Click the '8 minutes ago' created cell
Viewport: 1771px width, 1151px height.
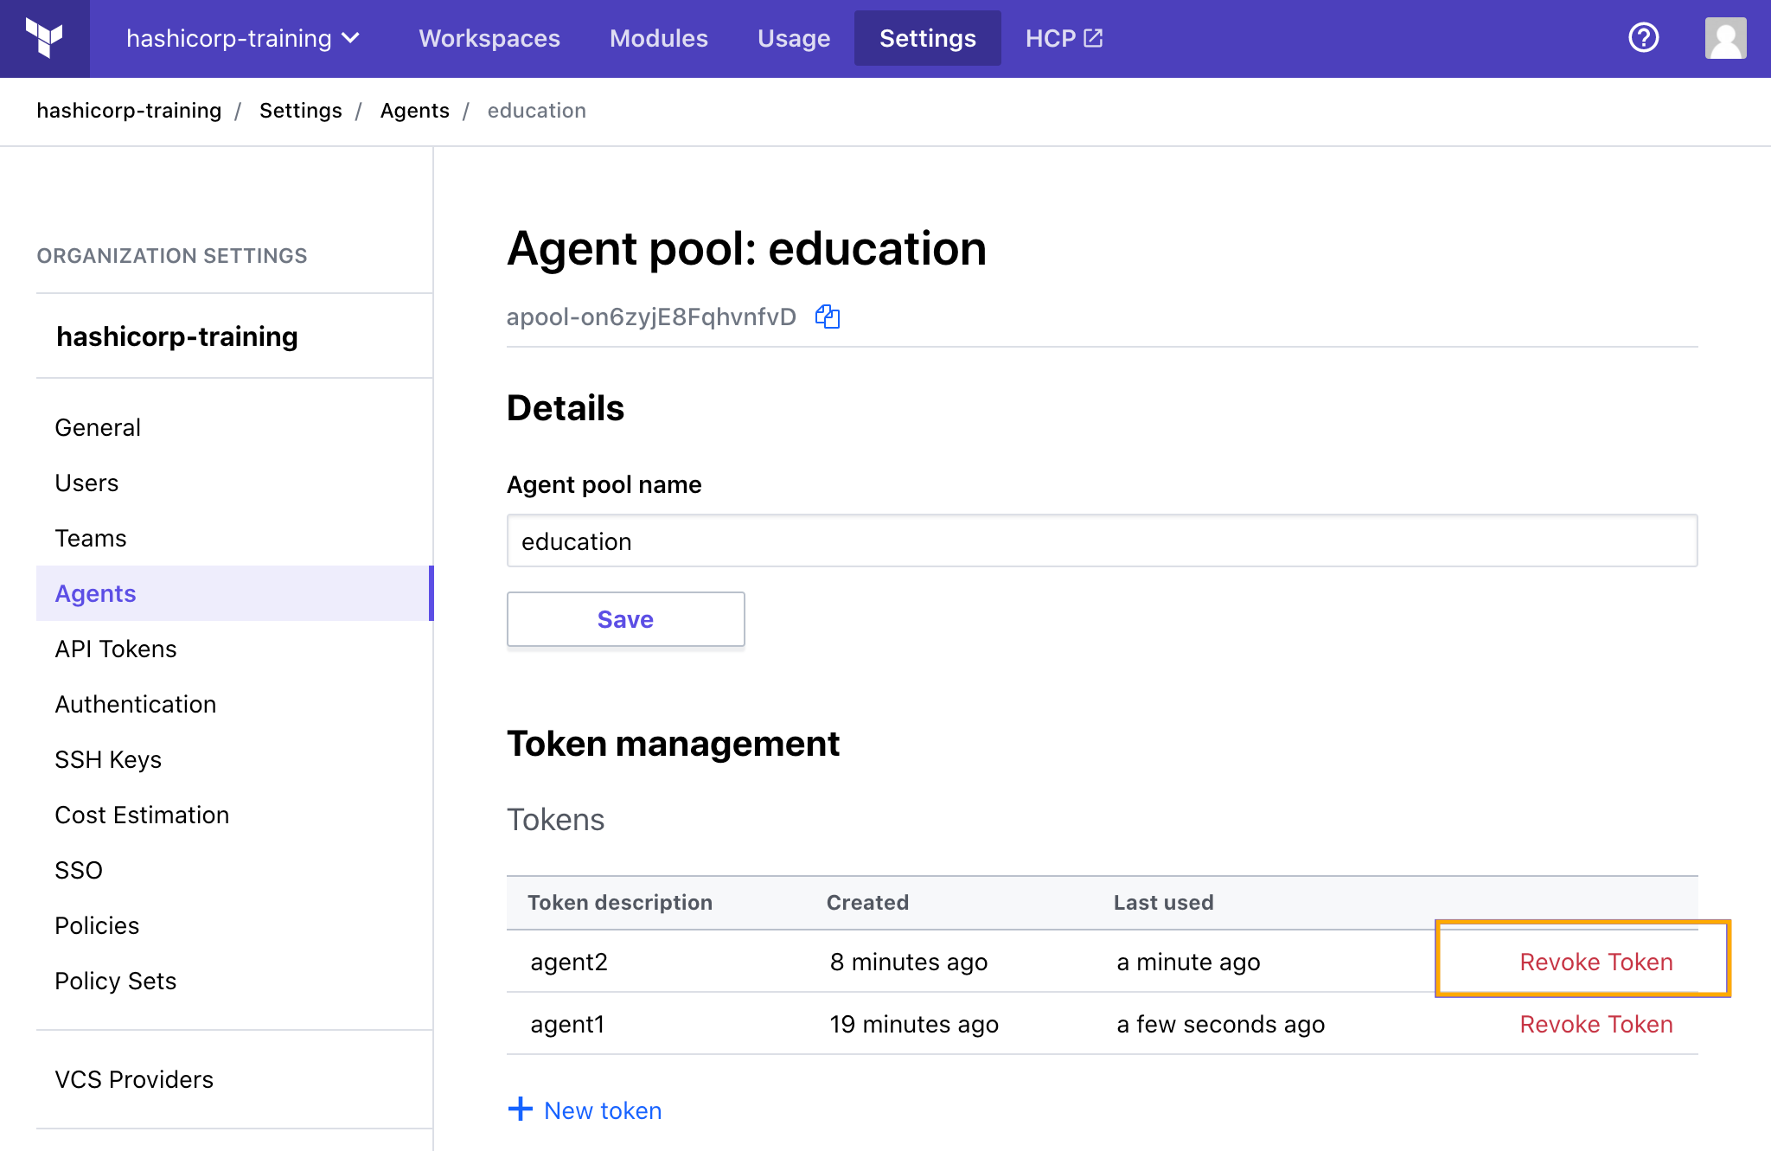(x=909, y=962)
